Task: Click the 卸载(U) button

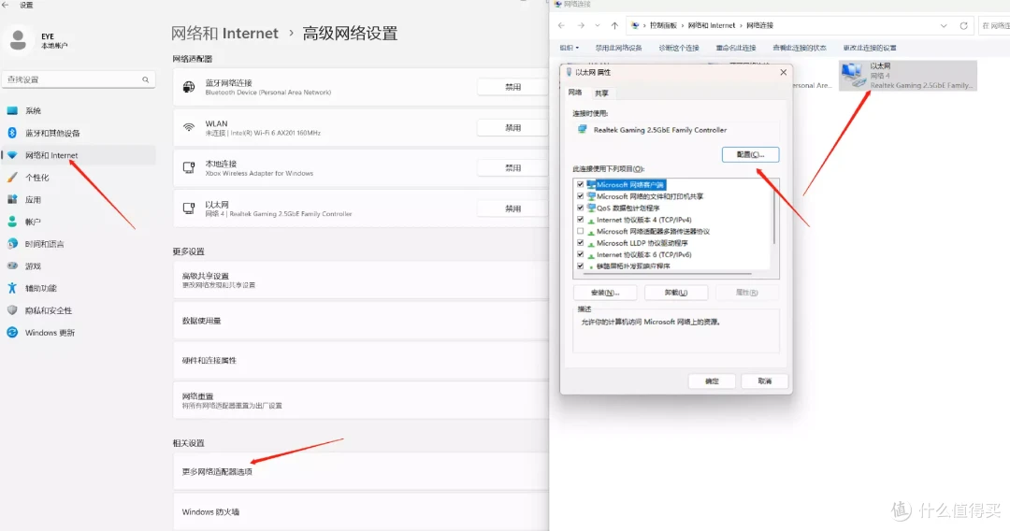Action: click(676, 293)
